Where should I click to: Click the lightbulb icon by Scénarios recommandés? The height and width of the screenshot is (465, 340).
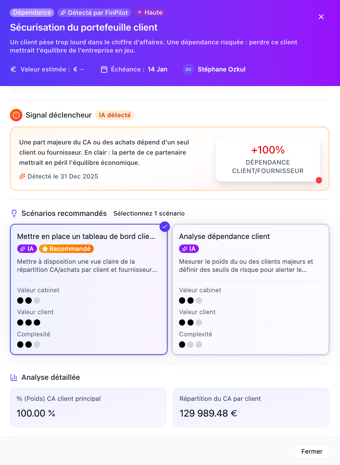14,213
